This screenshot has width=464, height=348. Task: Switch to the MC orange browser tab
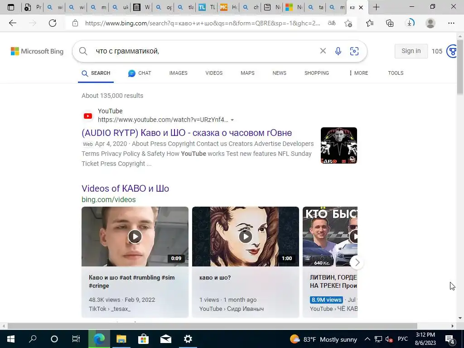(x=229, y=7)
